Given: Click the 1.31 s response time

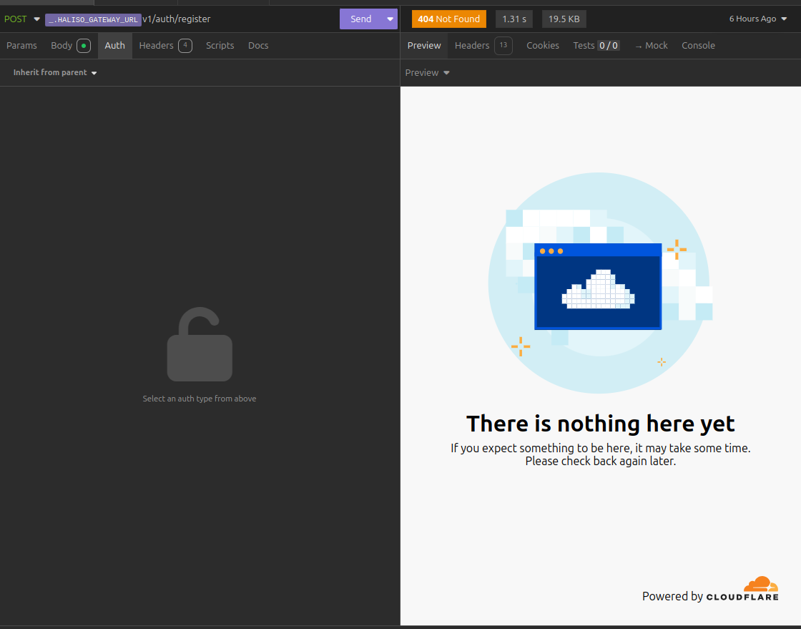Looking at the screenshot, I should tap(514, 19).
